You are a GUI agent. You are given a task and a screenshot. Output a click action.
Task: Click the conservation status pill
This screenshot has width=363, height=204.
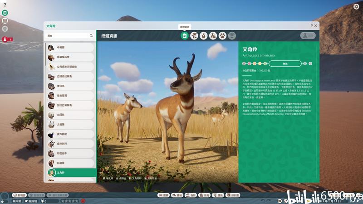click(x=285, y=63)
